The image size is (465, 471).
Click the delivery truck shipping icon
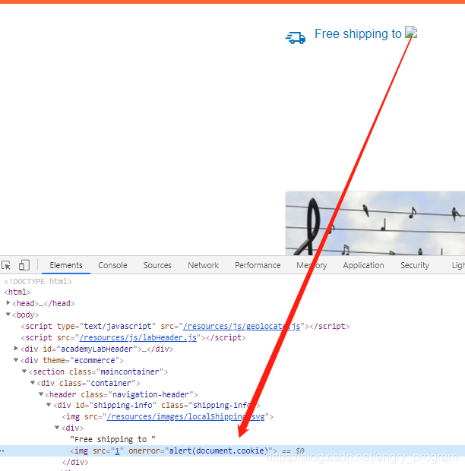[296, 38]
